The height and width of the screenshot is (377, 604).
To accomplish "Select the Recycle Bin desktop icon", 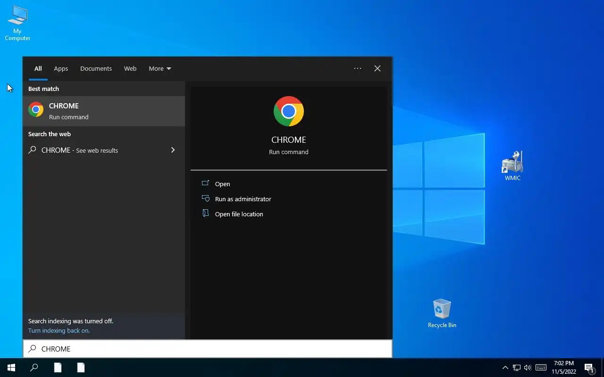I will pos(442,313).
